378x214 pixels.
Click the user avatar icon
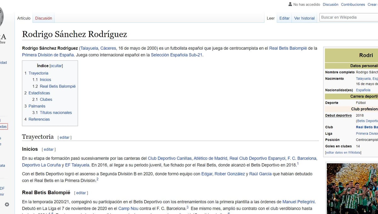pyautogui.click(x=290, y=4)
